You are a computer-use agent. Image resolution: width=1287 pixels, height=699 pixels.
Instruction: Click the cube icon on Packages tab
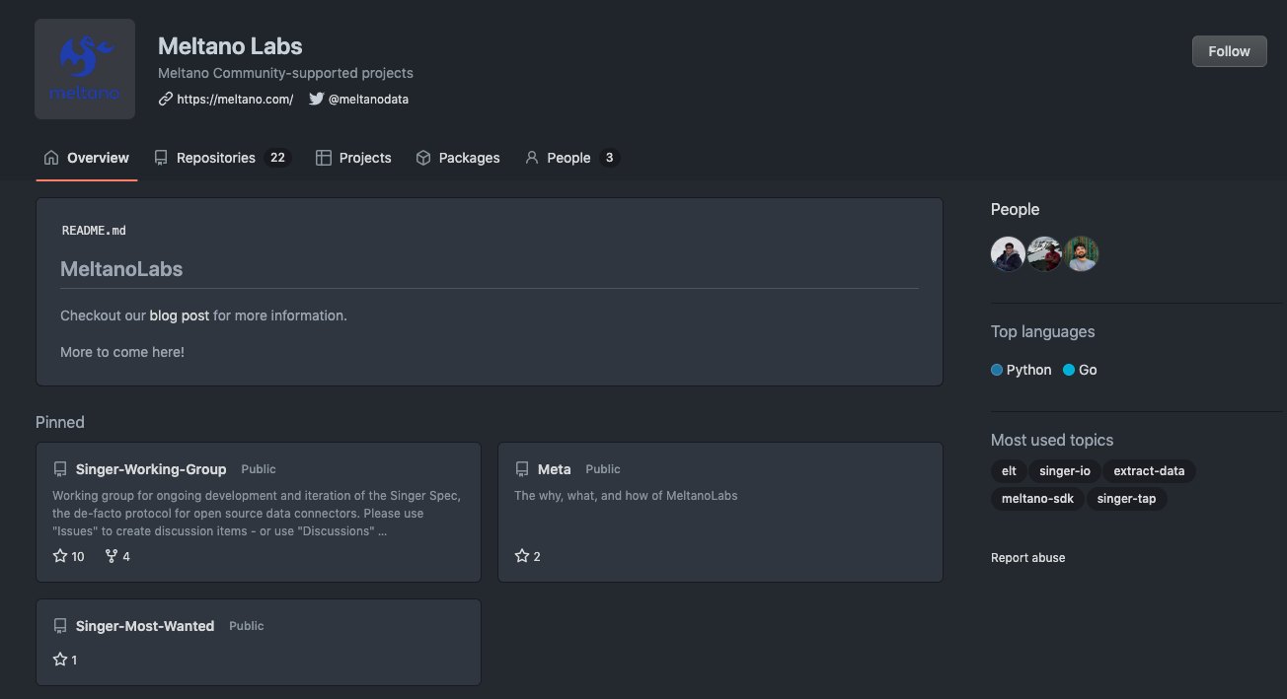[423, 158]
